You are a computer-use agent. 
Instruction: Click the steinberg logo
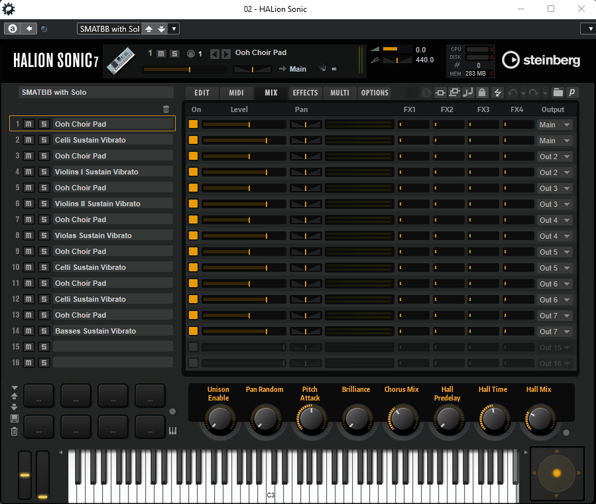(x=541, y=60)
